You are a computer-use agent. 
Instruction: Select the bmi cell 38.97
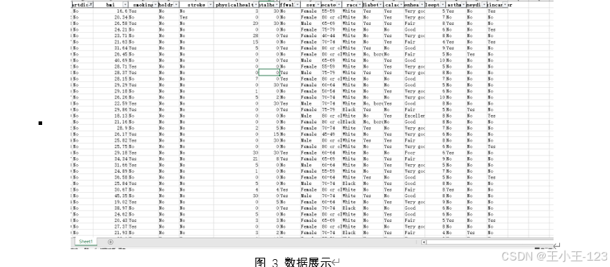coord(111,208)
